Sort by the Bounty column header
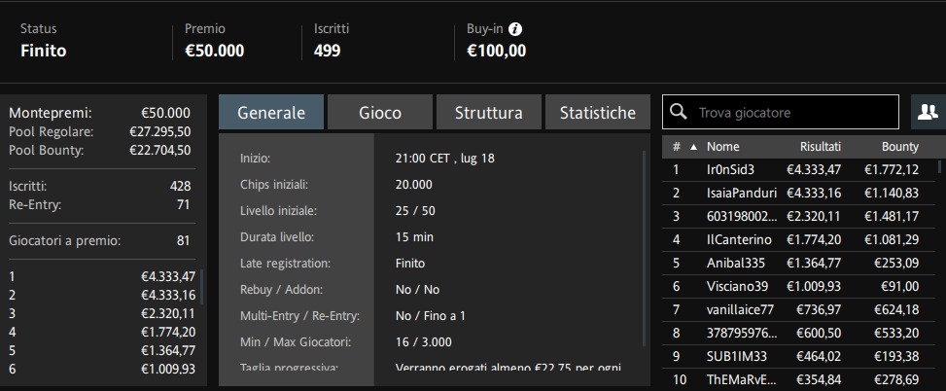This screenshot has height=391, width=946. (x=900, y=147)
